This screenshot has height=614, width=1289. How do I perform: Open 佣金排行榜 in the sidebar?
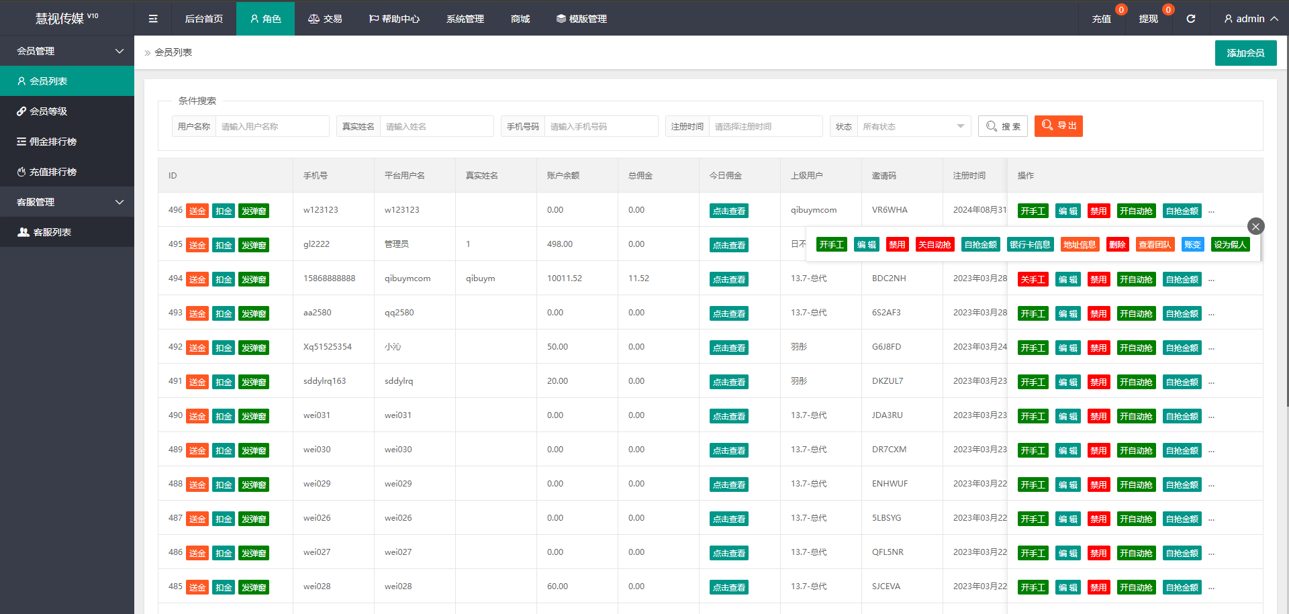coord(52,142)
